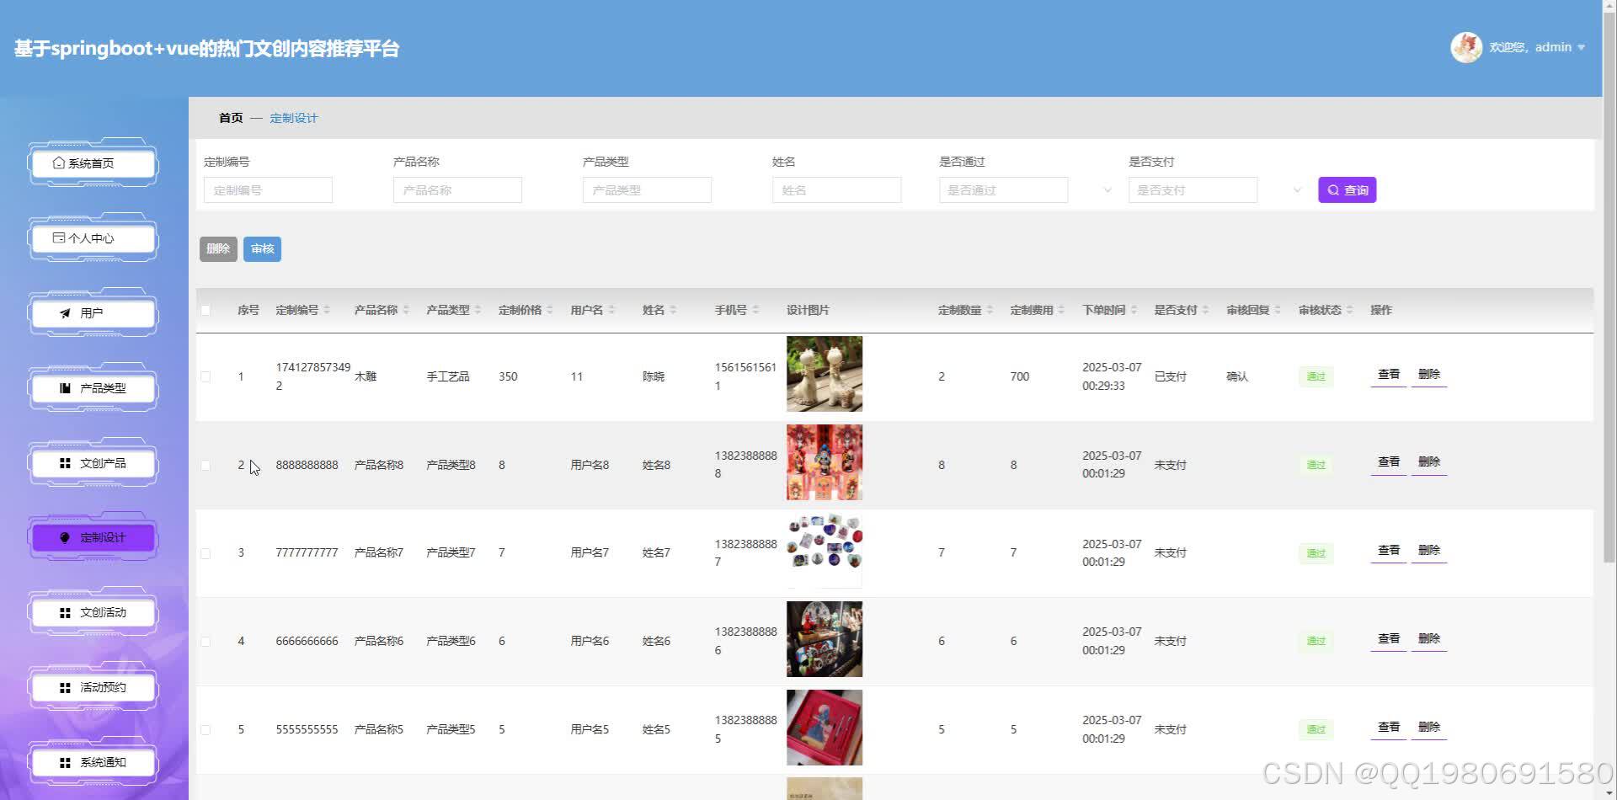This screenshot has height=800, width=1617.
Task: Select the 产品类型 chart icon
Action: [64, 387]
